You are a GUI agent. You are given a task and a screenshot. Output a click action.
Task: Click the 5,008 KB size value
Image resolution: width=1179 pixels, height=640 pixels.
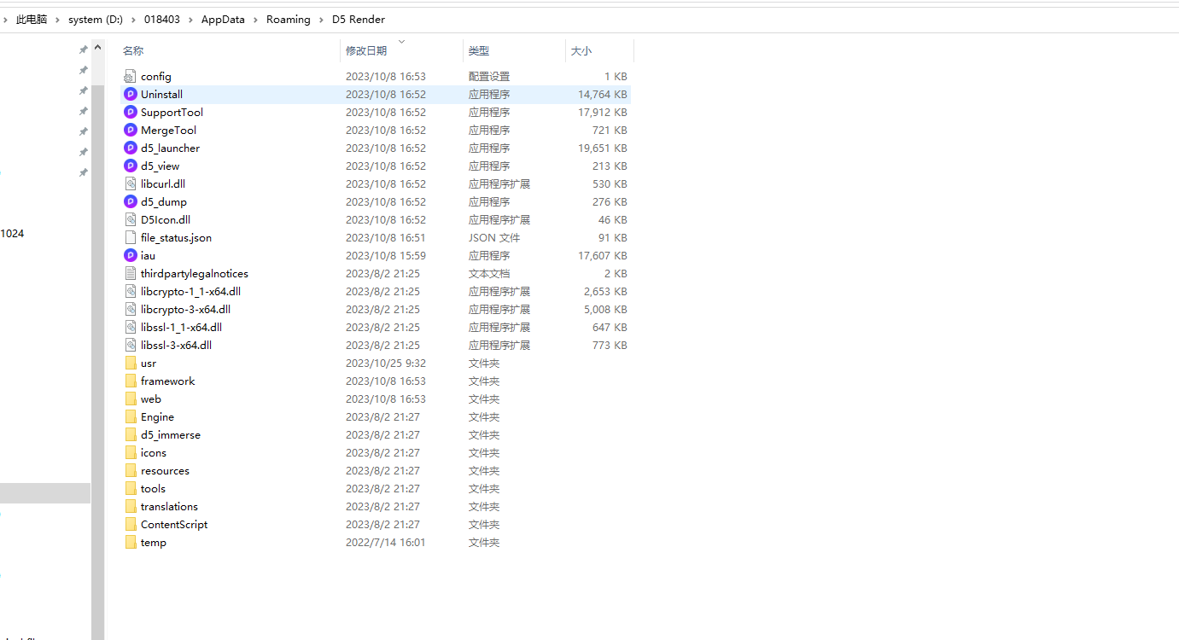click(605, 310)
